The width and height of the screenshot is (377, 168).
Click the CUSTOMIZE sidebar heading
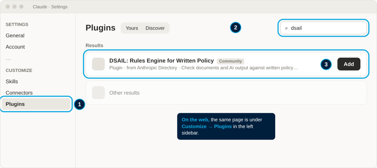[x=19, y=71]
